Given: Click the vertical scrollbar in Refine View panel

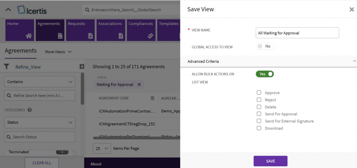Looking at the screenshot, I should (83, 89).
